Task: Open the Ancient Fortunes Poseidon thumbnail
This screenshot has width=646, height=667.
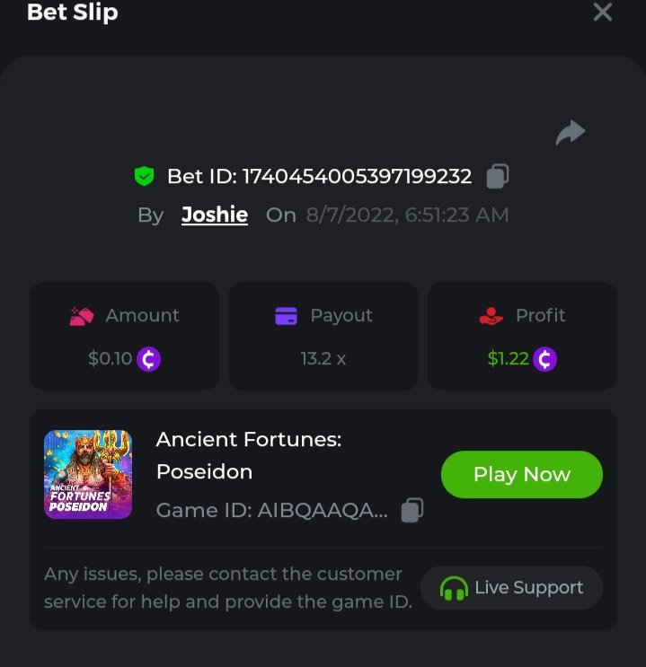Action: [x=88, y=474]
